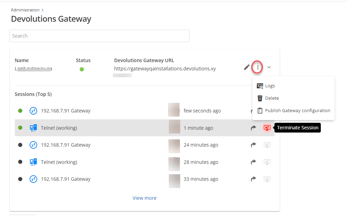
Task: Open the circled three-dot options menu
Action: click(x=258, y=67)
